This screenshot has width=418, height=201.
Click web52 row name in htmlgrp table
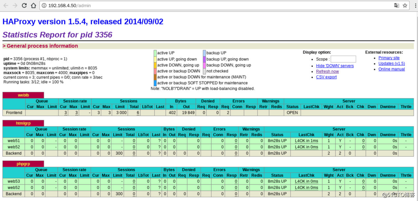coord(14,147)
